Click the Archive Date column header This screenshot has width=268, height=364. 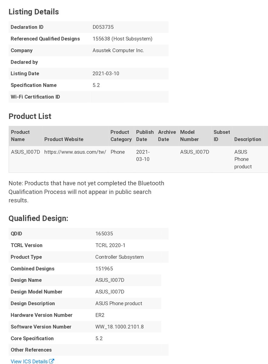pos(167,136)
